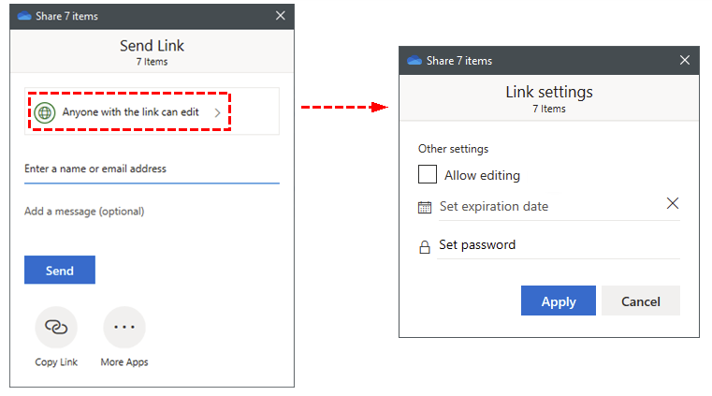Screen dimensions: 712x396
Task: Click the Apply button
Action: pyautogui.click(x=559, y=301)
